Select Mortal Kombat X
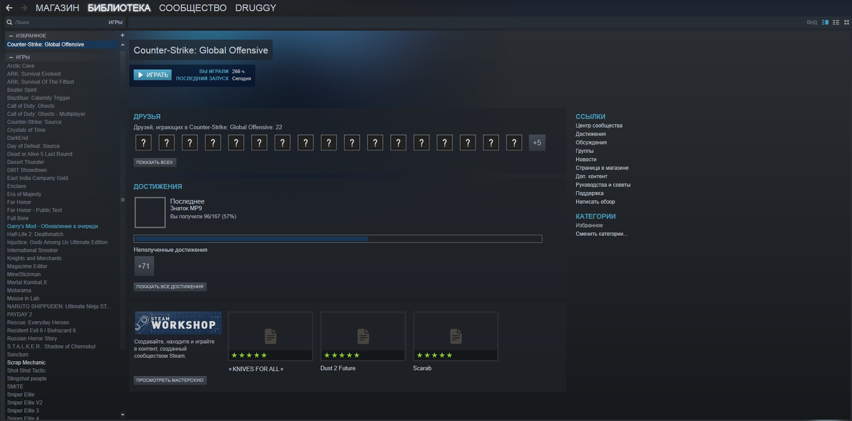The width and height of the screenshot is (852, 421). (27, 282)
